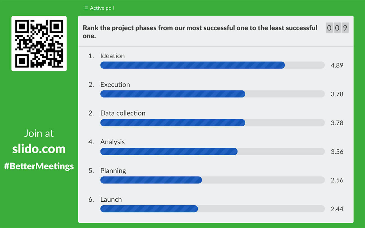Expand the Launch result row
This screenshot has width=365, height=228.
tap(111, 199)
